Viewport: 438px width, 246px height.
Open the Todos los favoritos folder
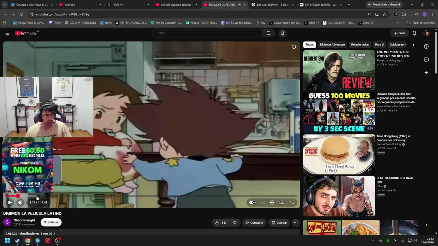[x=421, y=23]
